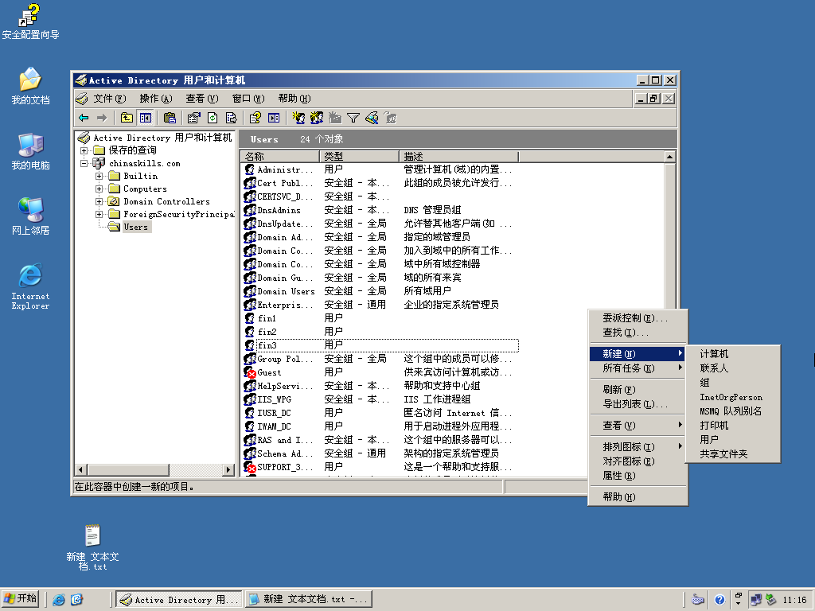The image size is (815, 611).
Task: Click the add to group toolbar icon
Action: 390,118
